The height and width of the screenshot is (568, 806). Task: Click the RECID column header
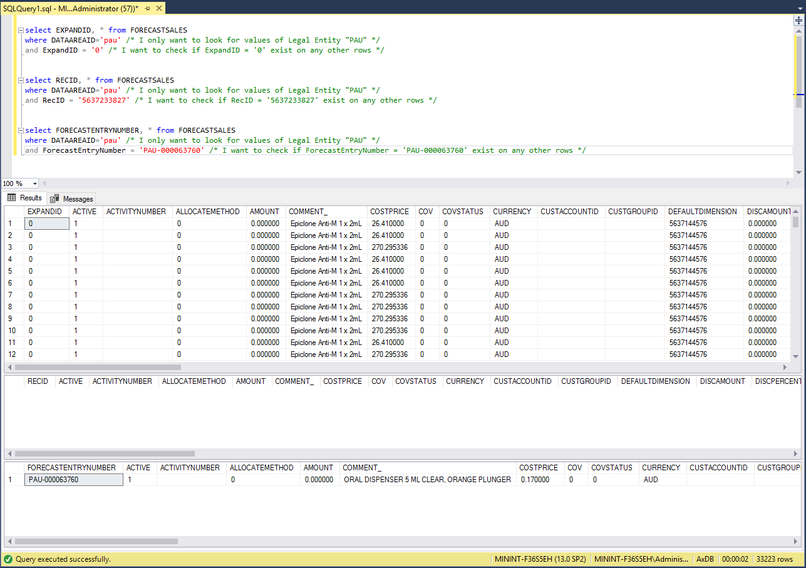[40, 381]
